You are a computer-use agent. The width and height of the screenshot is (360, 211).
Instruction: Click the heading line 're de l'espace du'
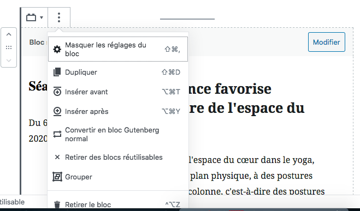246,108
